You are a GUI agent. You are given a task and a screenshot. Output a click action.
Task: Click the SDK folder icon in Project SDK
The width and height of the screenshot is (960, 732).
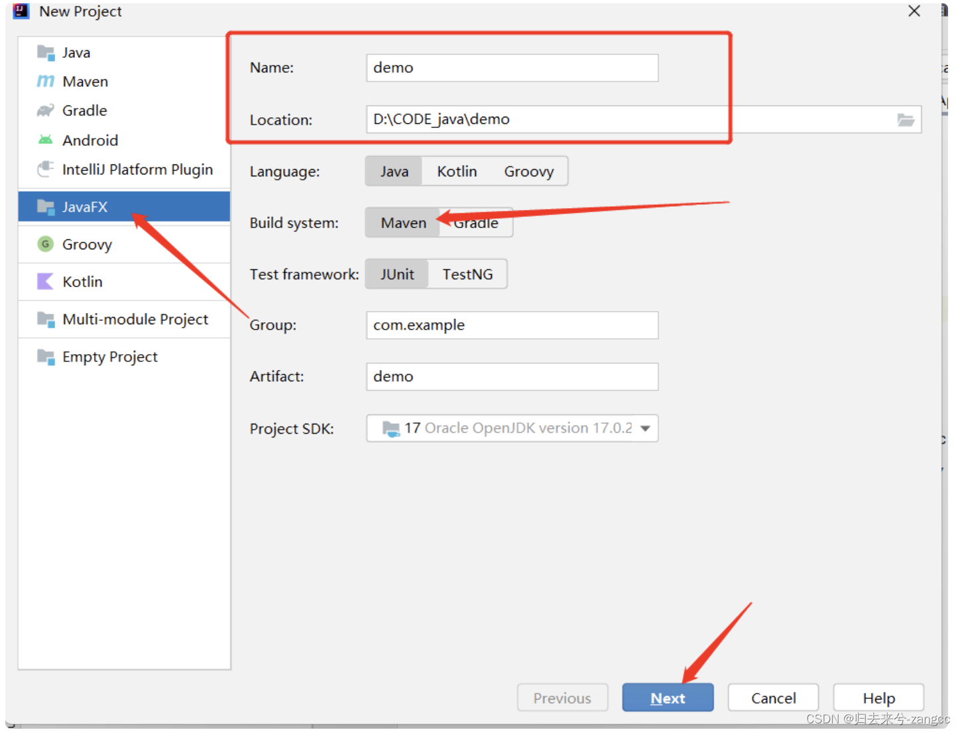[x=391, y=429]
